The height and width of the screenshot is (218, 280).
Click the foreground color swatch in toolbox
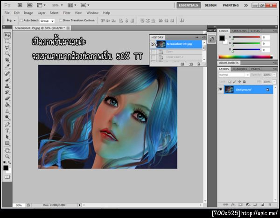click(6, 168)
